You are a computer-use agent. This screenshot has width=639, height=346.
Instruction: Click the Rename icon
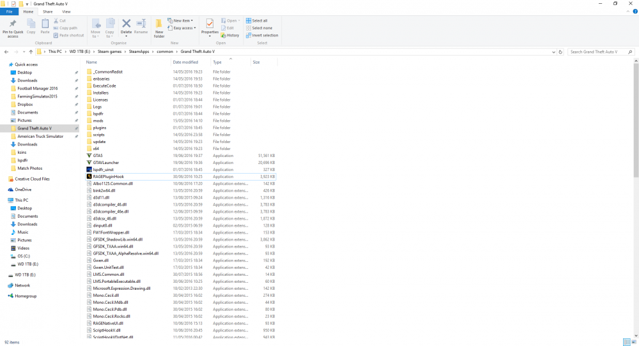(x=141, y=24)
